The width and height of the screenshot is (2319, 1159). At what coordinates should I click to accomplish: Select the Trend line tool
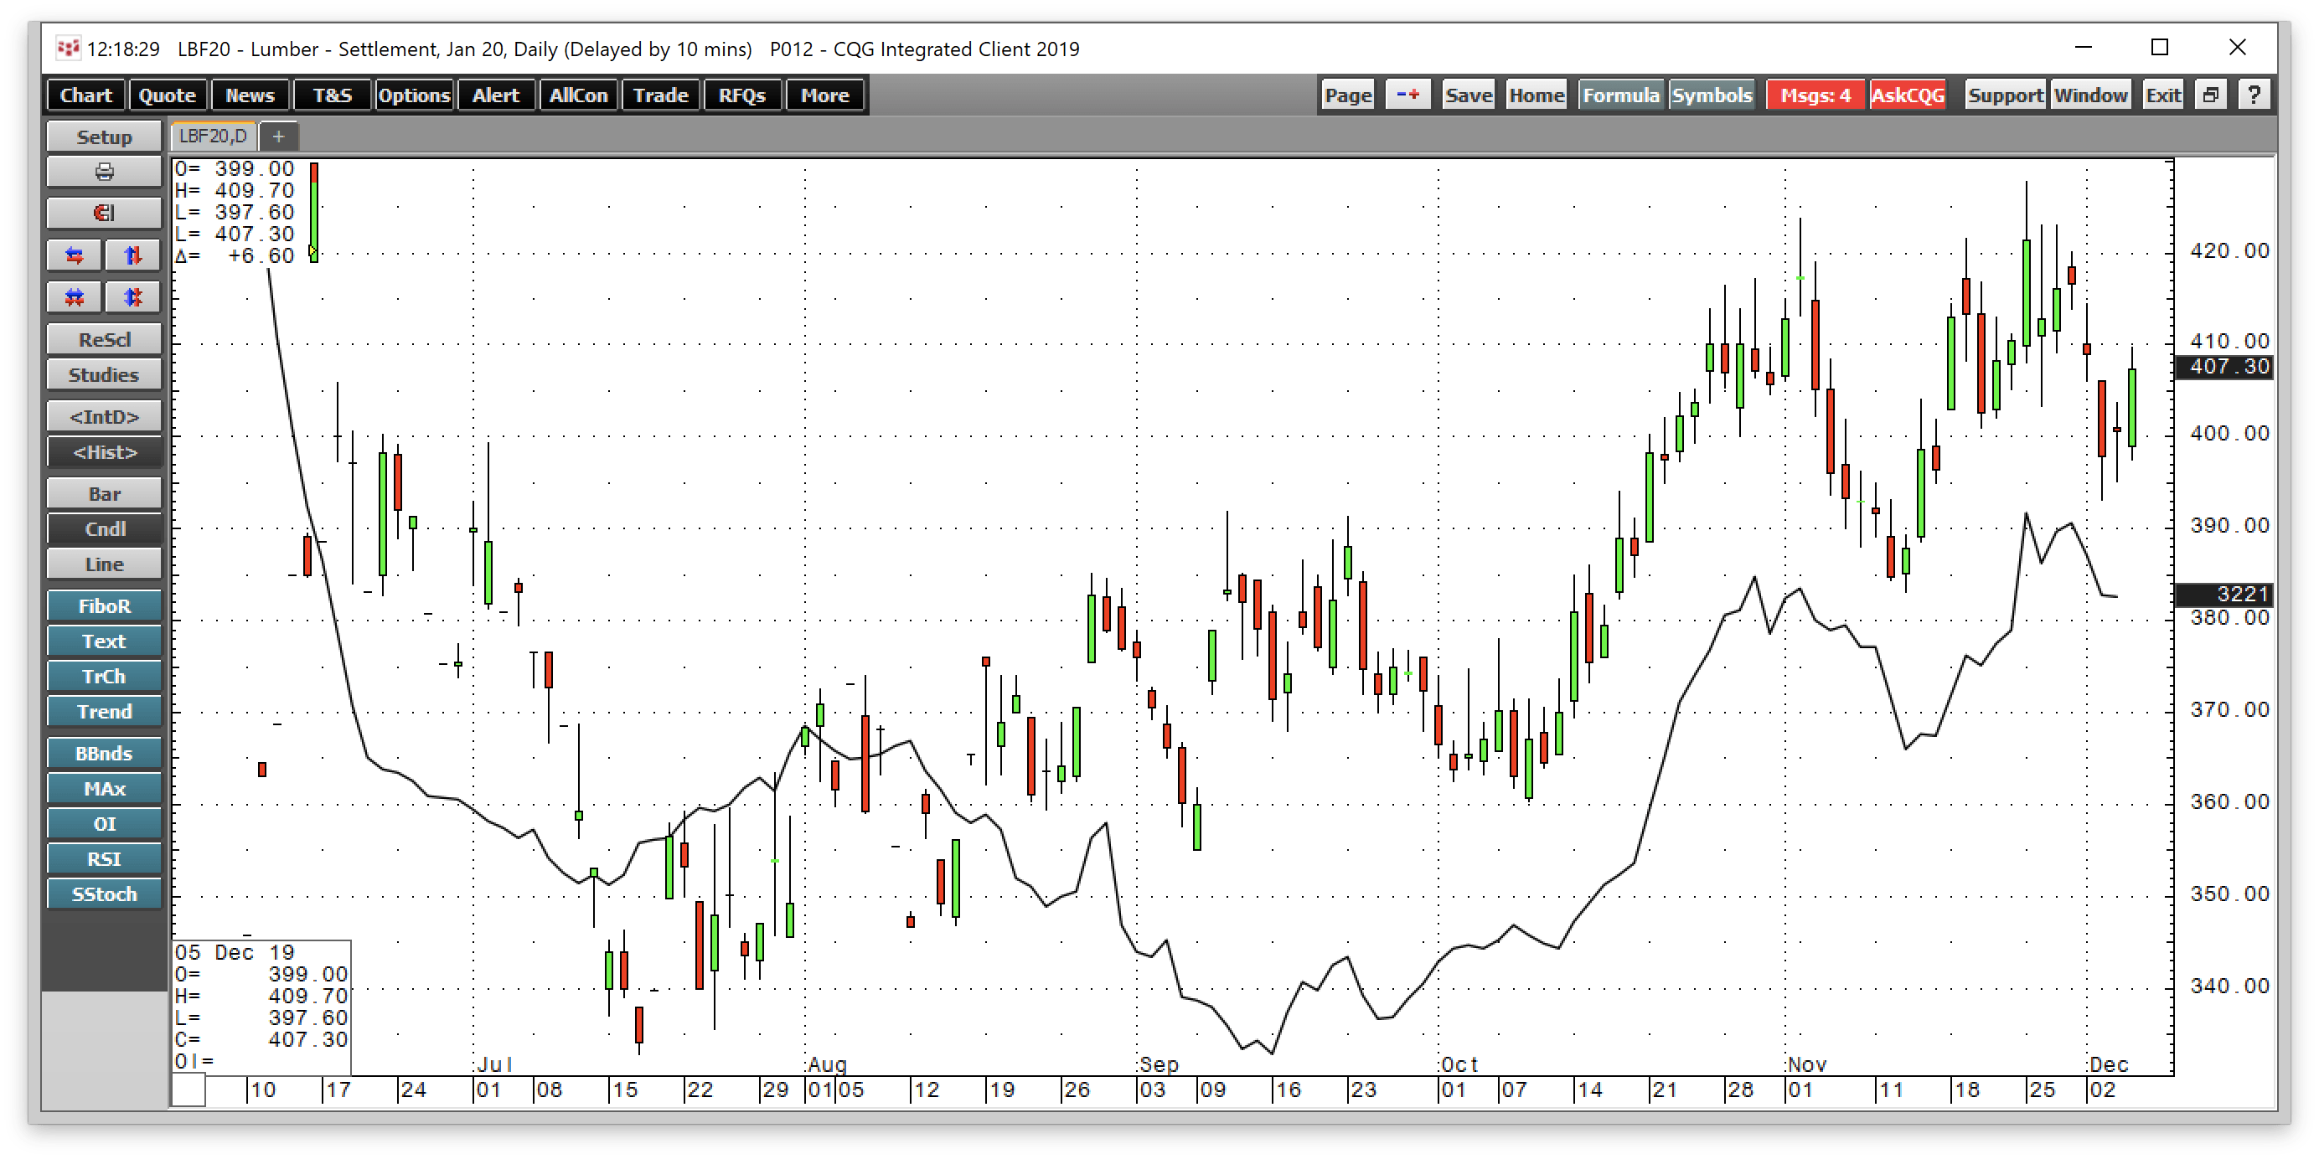[x=104, y=711]
